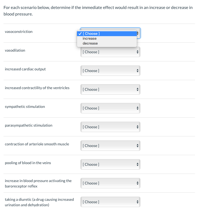Click the arrows icon on the baroreceptor reflex select
The height and width of the screenshot is (216, 198).
click(138, 183)
